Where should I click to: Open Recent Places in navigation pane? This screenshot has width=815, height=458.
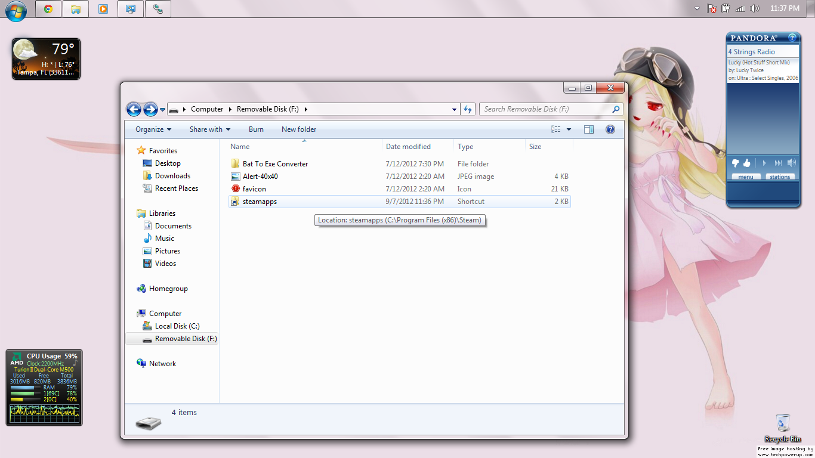point(177,188)
